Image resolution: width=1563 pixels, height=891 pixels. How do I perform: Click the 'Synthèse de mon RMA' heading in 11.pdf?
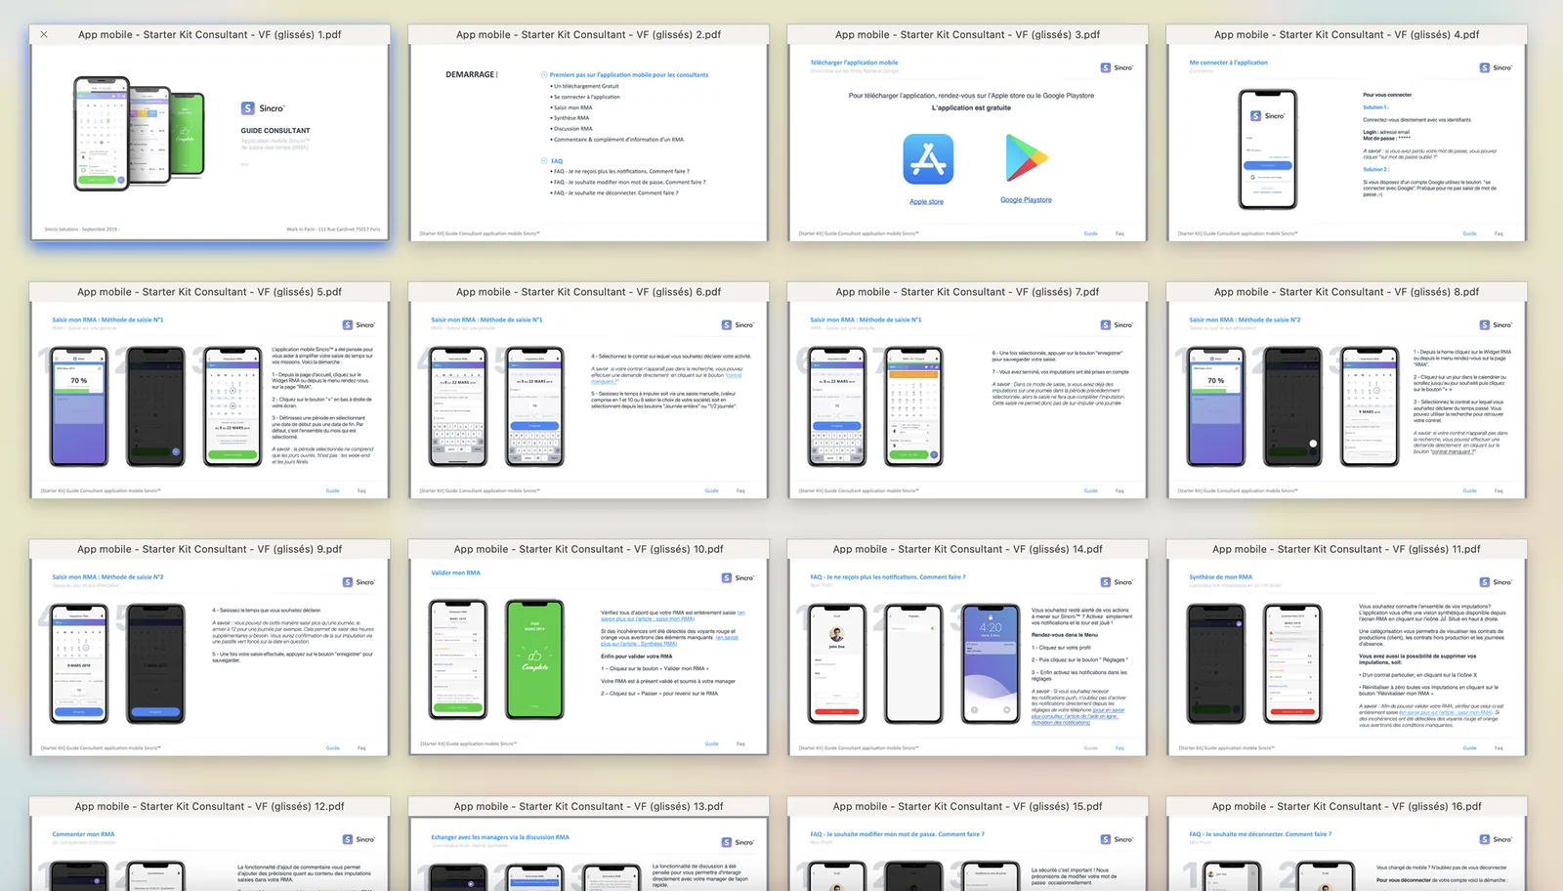pyautogui.click(x=1220, y=577)
